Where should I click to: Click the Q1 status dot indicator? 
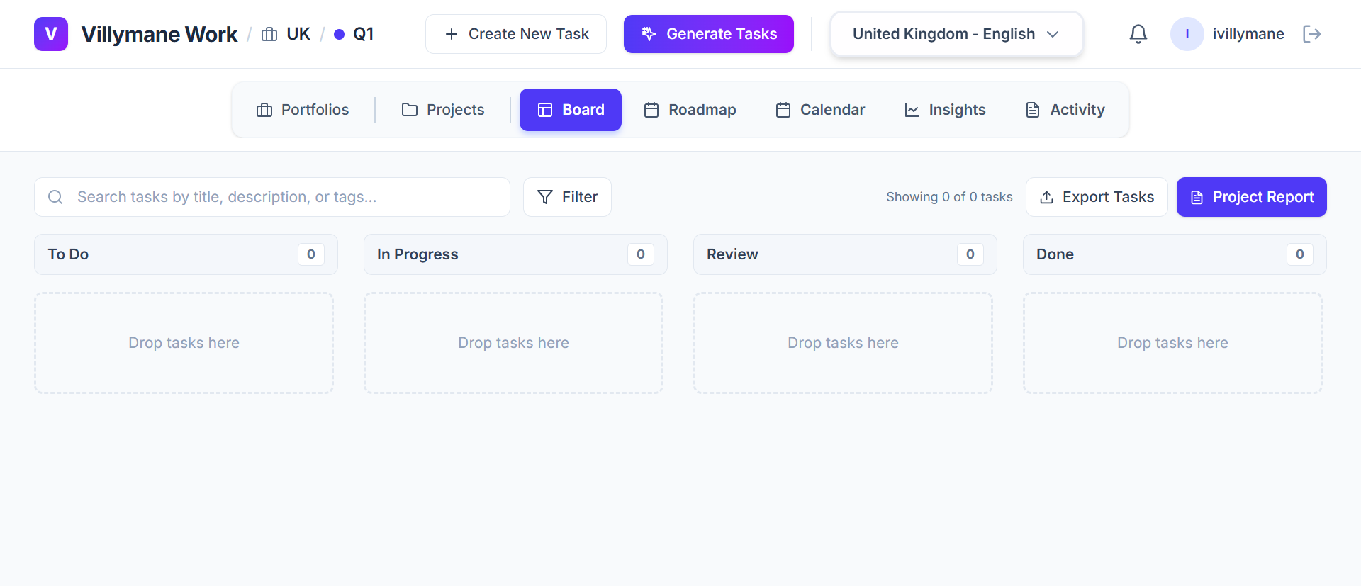coord(339,33)
